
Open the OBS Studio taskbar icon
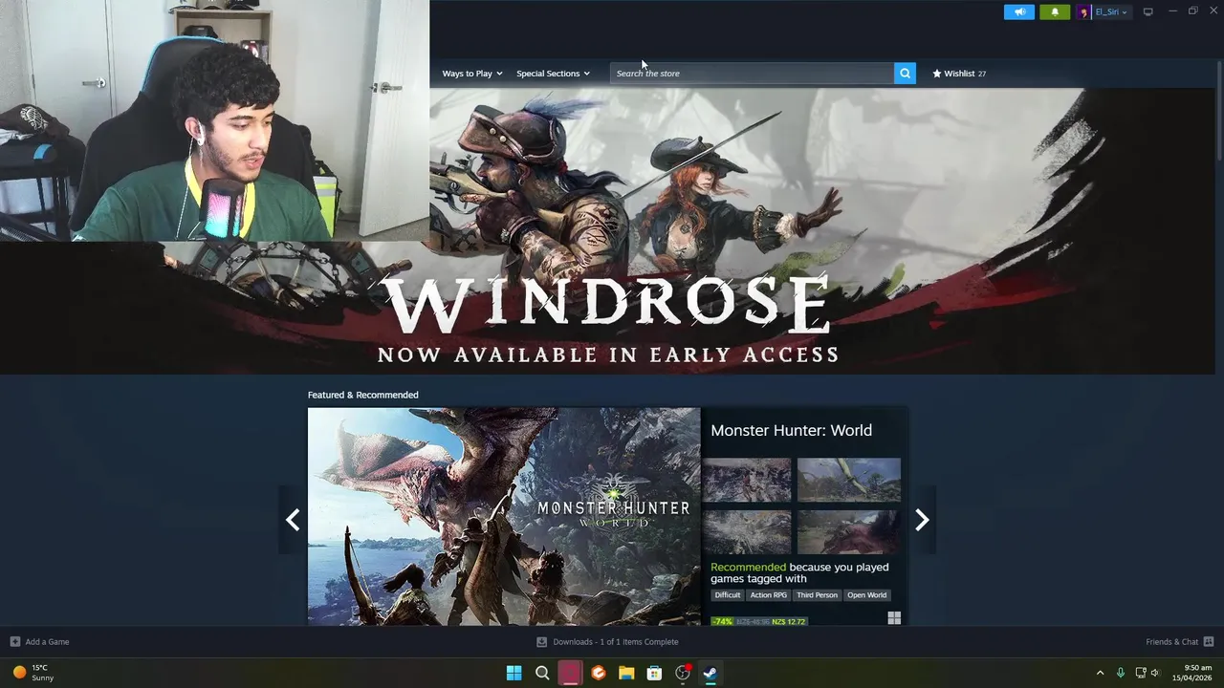(x=683, y=673)
